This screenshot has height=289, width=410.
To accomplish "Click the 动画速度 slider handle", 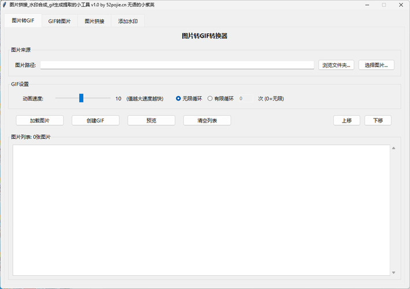I will coord(82,98).
